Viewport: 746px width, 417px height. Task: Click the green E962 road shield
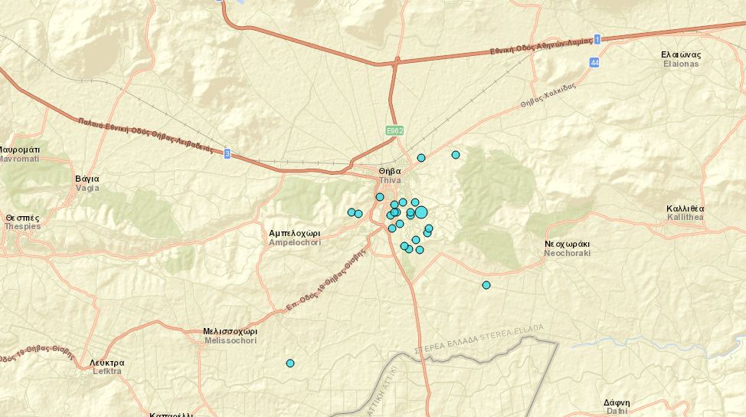(394, 132)
